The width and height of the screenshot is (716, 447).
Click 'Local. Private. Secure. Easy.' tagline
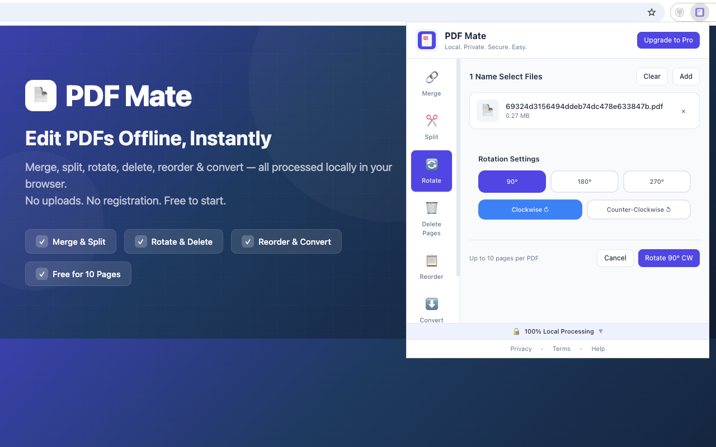(x=486, y=47)
